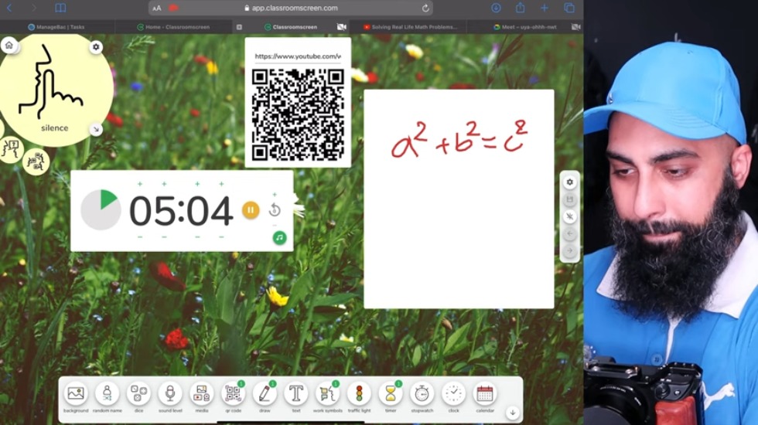Image resolution: width=758 pixels, height=425 pixels.
Task: Decrease timer seconds ones digit
Action: tap(221, 237)
